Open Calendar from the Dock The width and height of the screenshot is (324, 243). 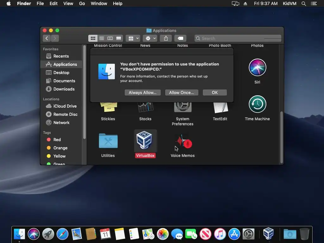[105, 234]
